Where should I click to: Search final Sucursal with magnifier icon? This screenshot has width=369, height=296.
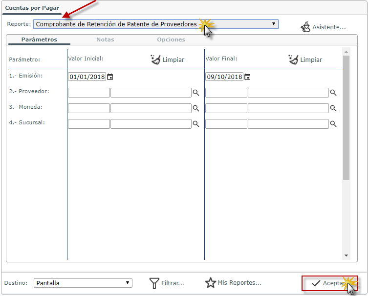333,124
